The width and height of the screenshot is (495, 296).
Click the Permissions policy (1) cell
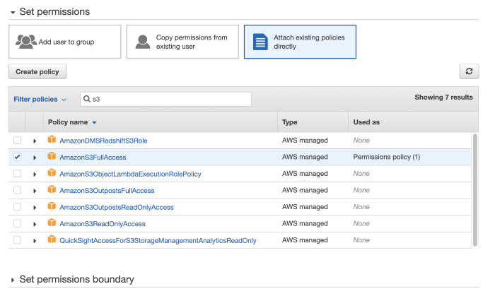(387, 157)
